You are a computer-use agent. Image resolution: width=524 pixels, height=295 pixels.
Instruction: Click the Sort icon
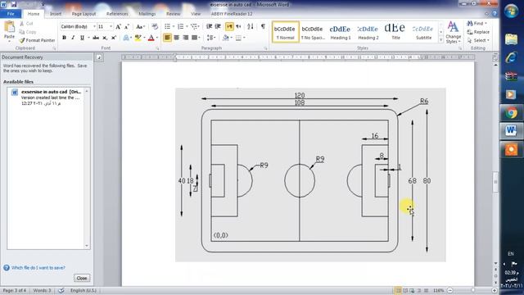[x=251, y=27]
